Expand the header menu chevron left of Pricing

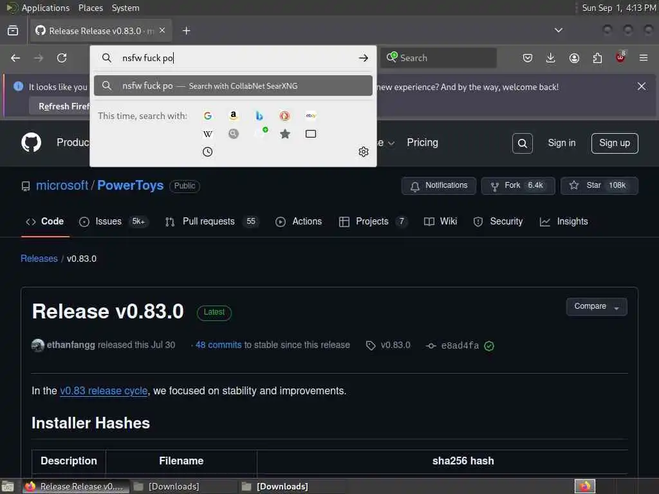click(x=391, y=143)
